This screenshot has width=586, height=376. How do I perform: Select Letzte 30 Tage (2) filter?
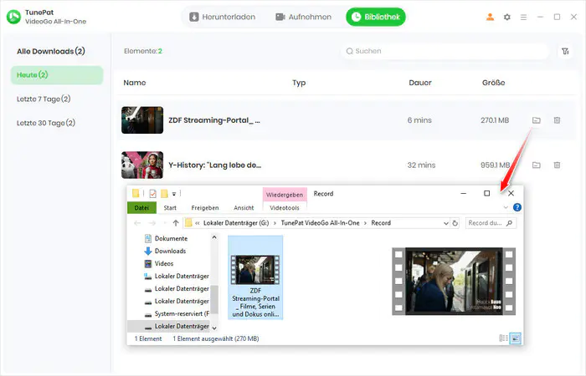tap(46, 123)
